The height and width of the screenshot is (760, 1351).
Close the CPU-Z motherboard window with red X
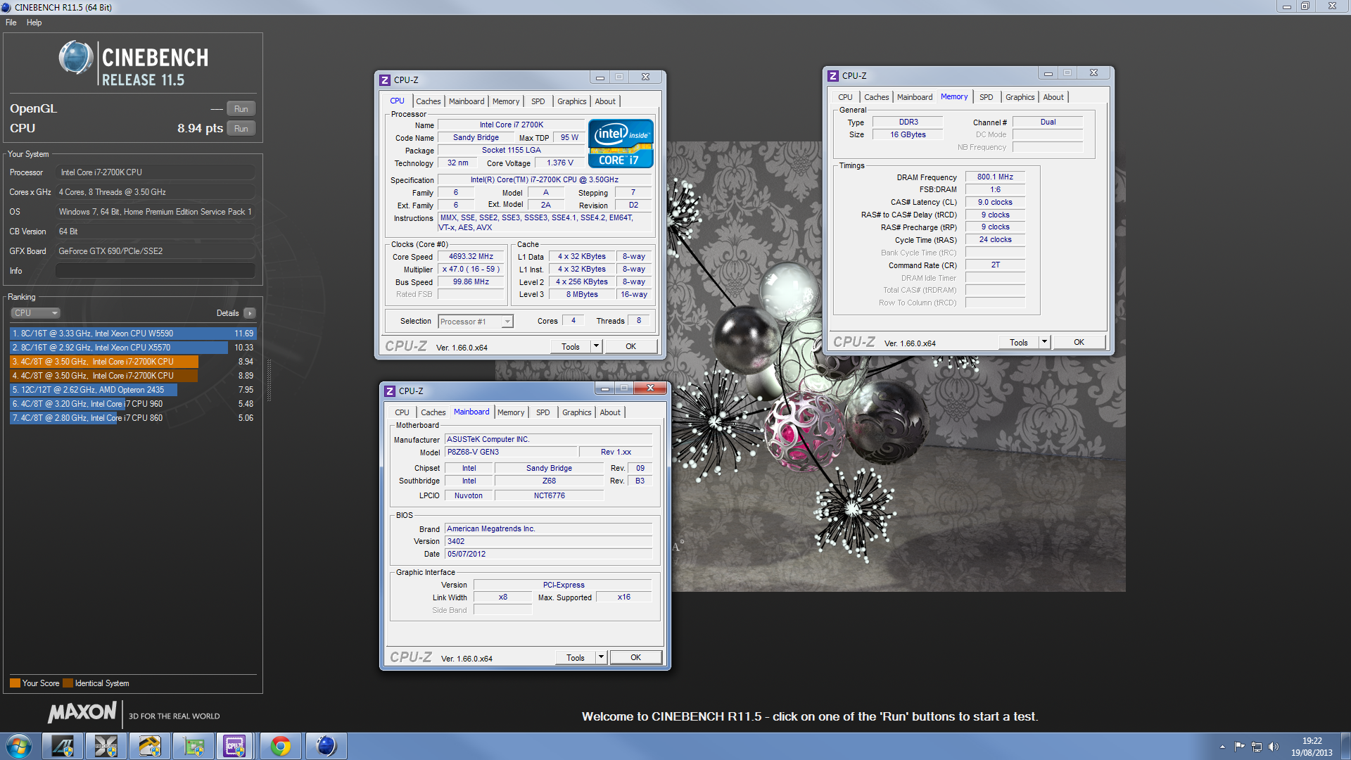[x=650, y=388]
